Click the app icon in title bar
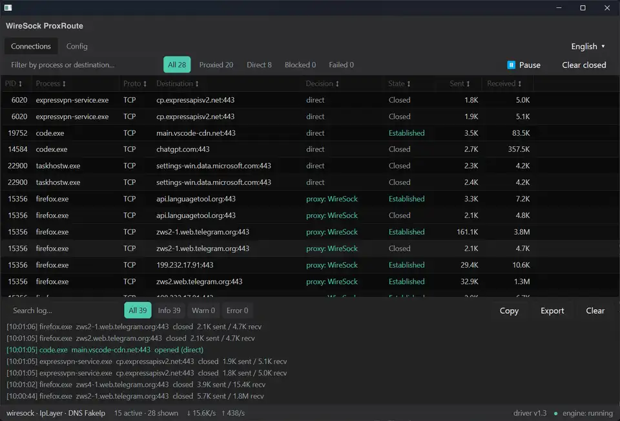Image resolution: width=620 pixels, height=421 pixels. (x=8, y=8)
